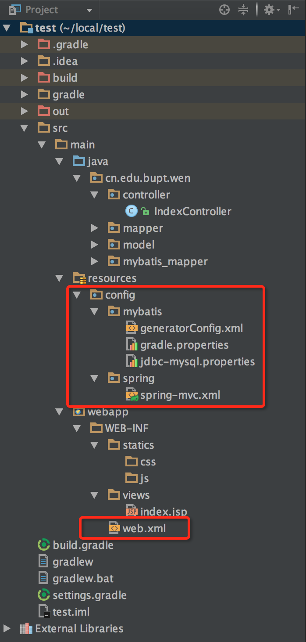Click the build.gradle file icon
This screenshot has width=306, height=642.
[x=44, y=545]
